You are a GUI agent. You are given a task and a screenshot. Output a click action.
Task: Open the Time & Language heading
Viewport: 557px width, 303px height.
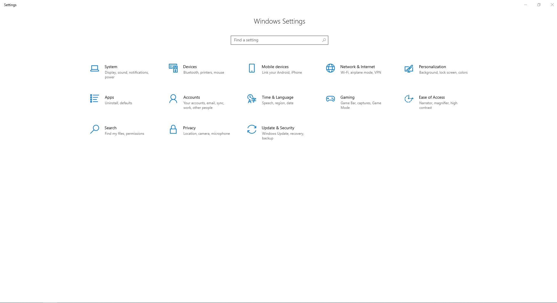[x=277, y=97]
